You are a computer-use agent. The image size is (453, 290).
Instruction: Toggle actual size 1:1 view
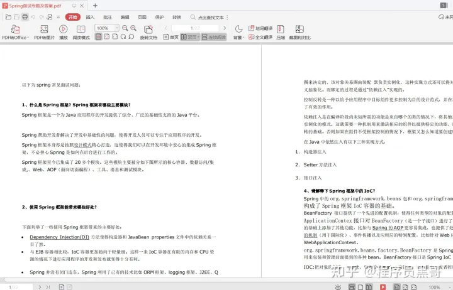(99, 36)
